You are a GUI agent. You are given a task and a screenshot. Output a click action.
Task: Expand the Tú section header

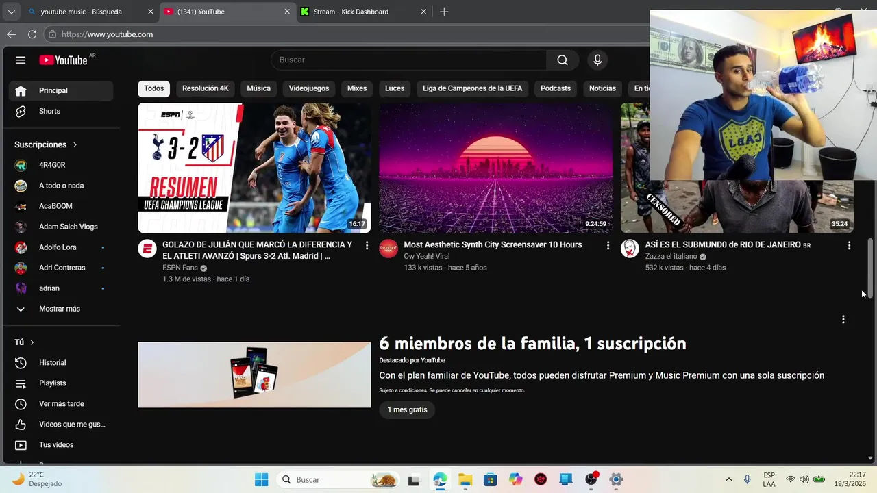tap(25, 342)
